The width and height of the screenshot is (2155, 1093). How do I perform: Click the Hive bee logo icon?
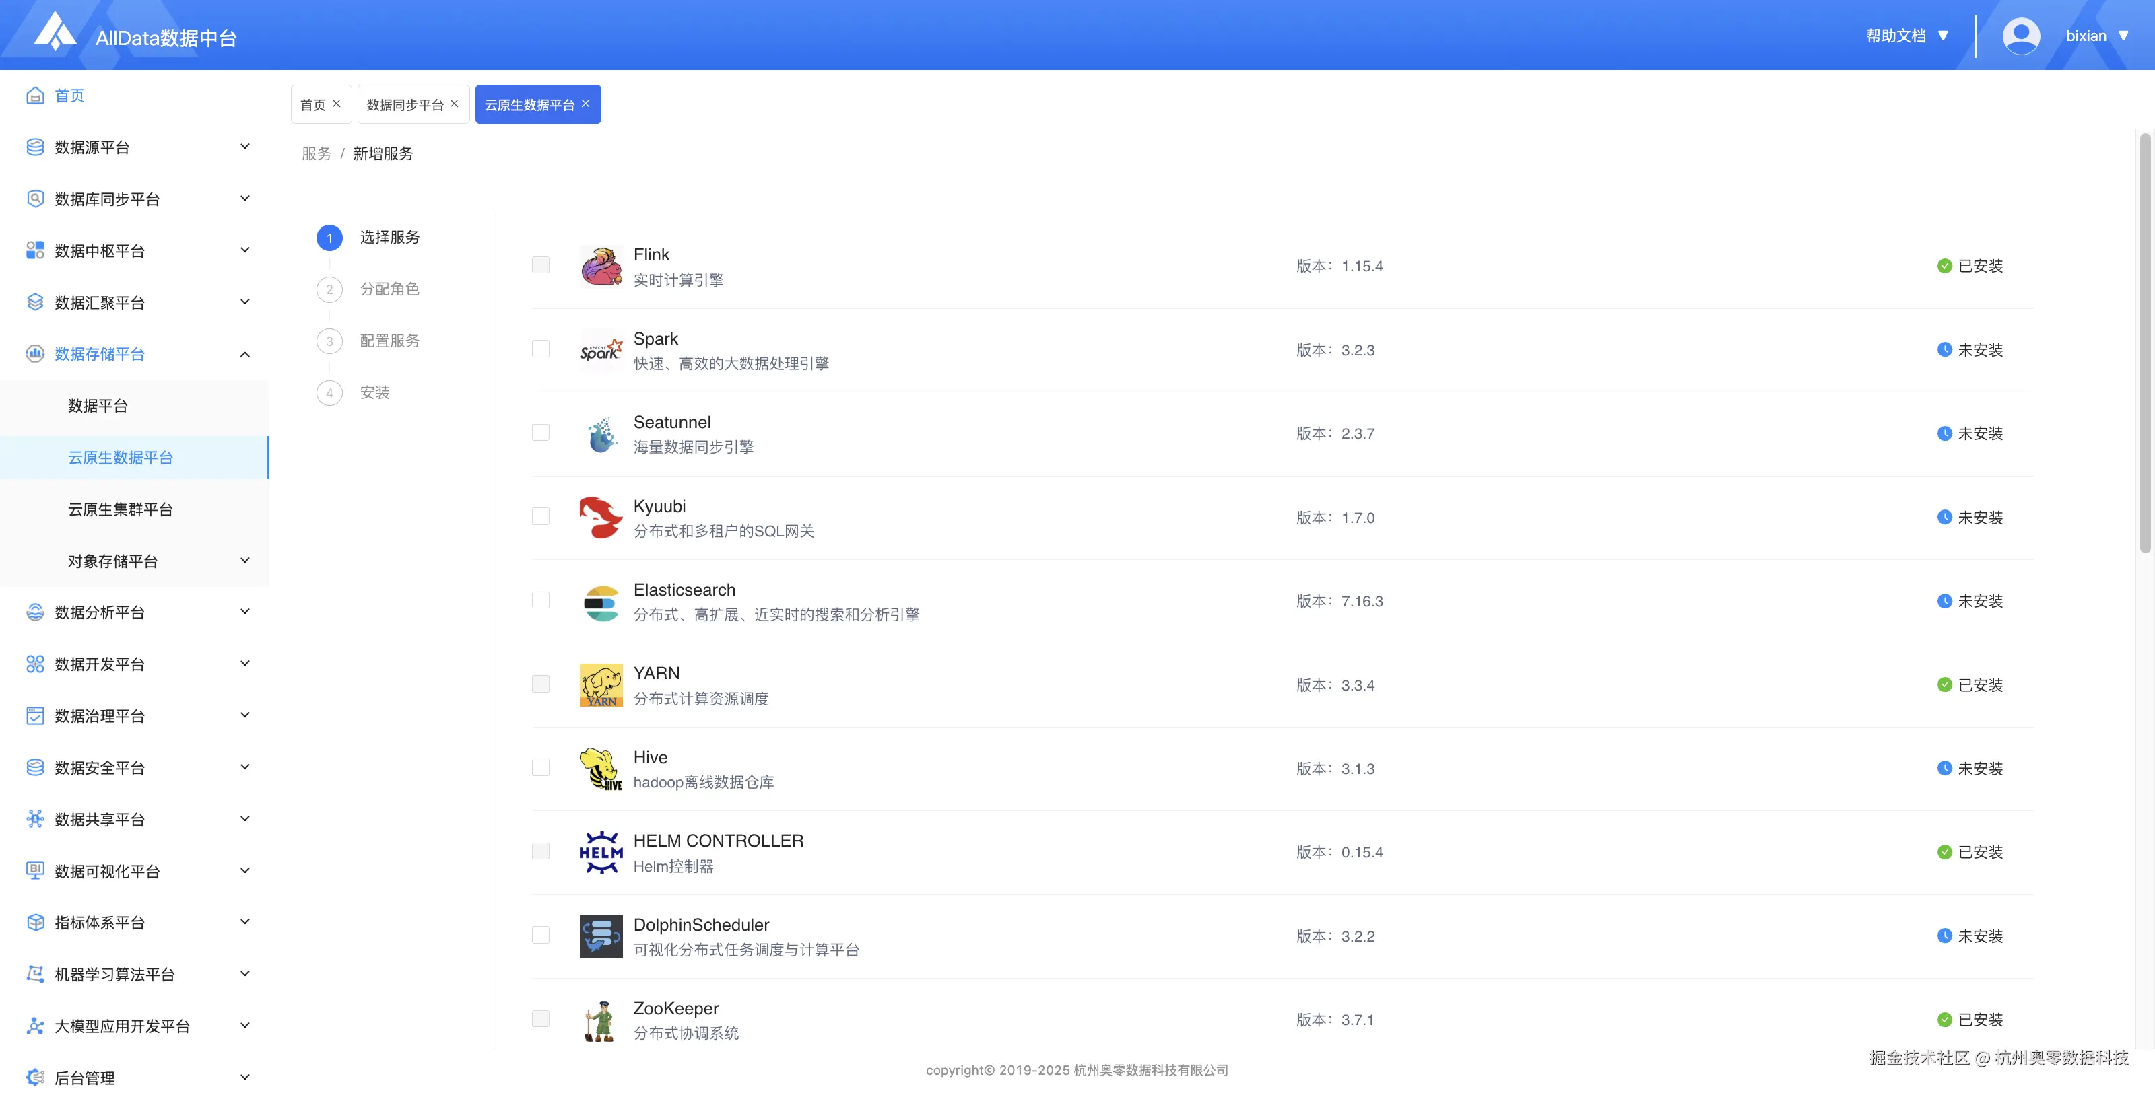point(601,769)
